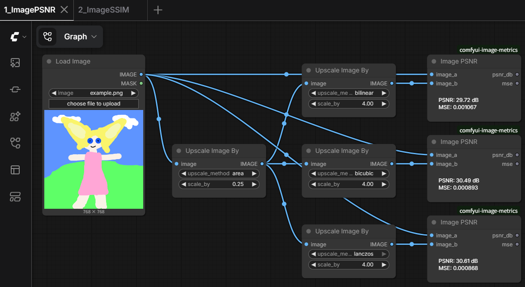Click the scale_by 0.25 value field
Viewport: 525px width, 287px height.
coord(219,184)
